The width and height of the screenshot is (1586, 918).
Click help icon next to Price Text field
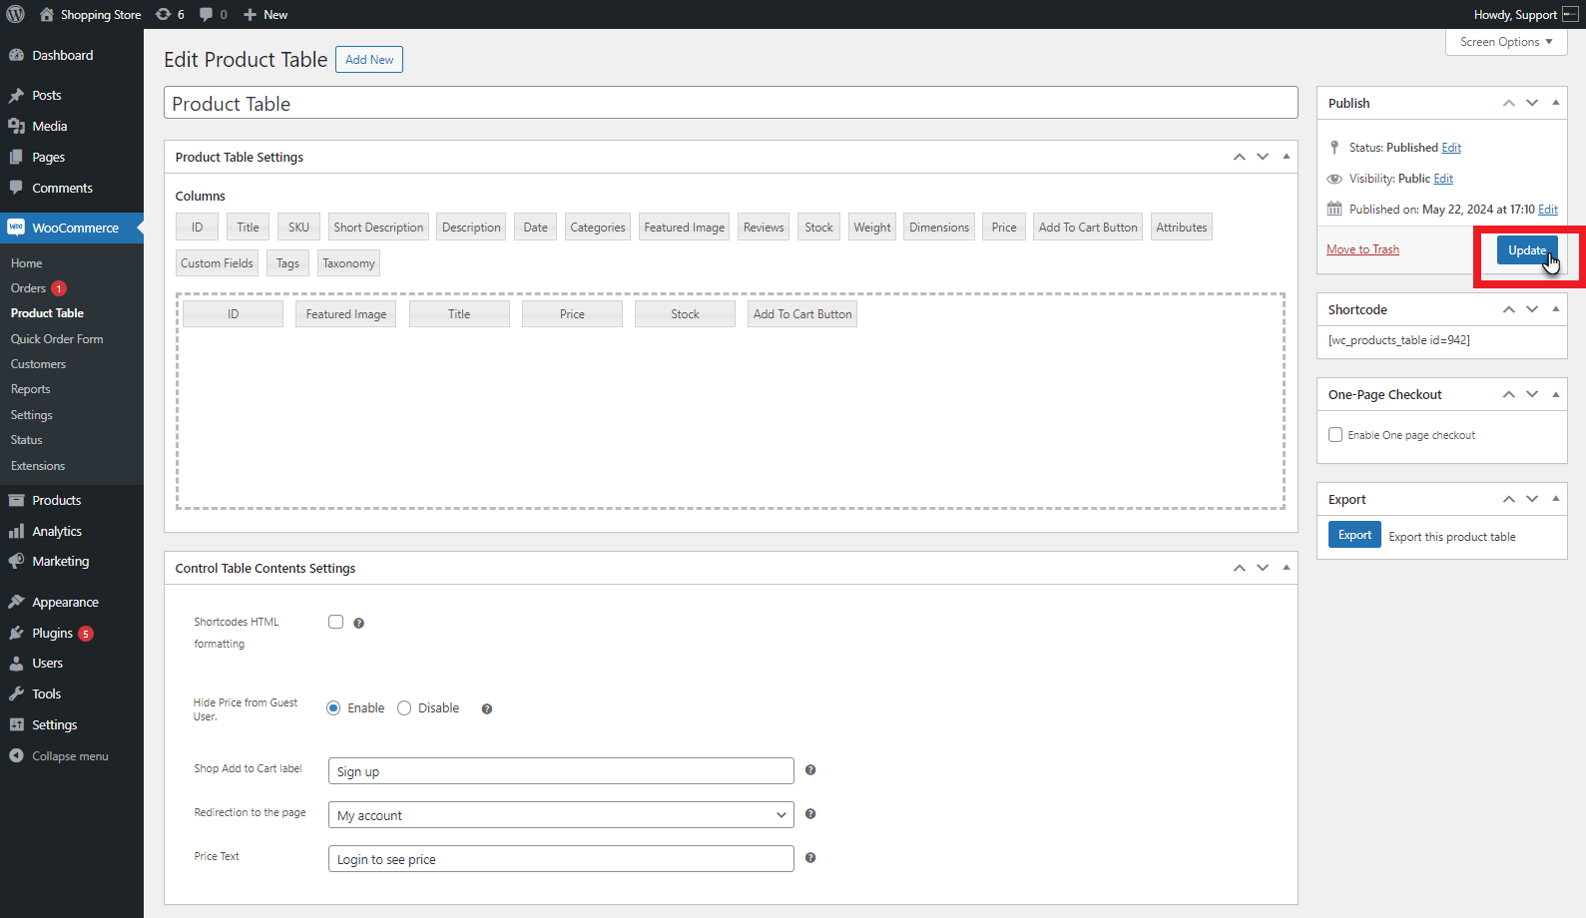(810, 858)
